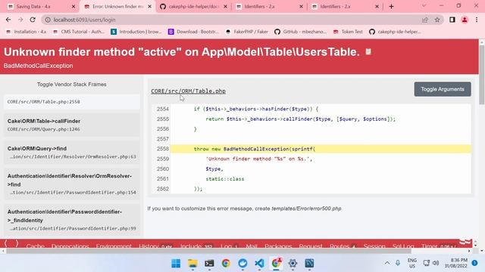485x272 pixels.
Task: Close the Error: Unknown finder tab
Action: click(x=150, y=7)
